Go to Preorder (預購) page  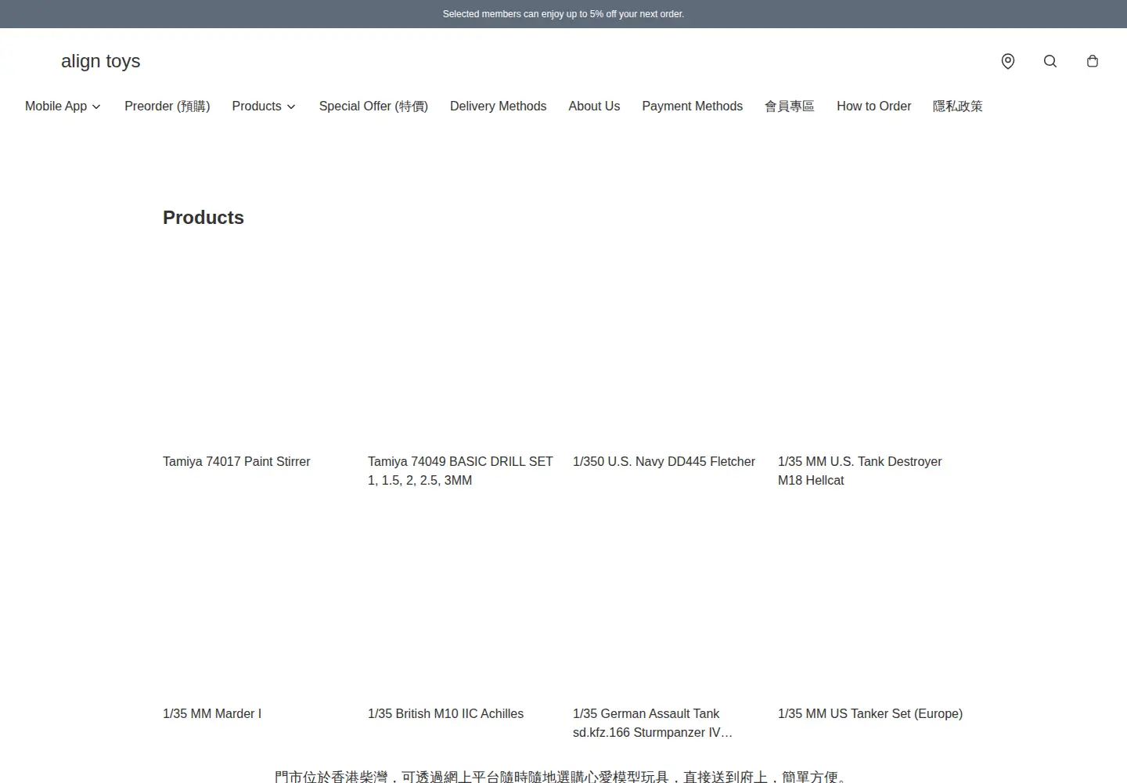tap(167, 106)
